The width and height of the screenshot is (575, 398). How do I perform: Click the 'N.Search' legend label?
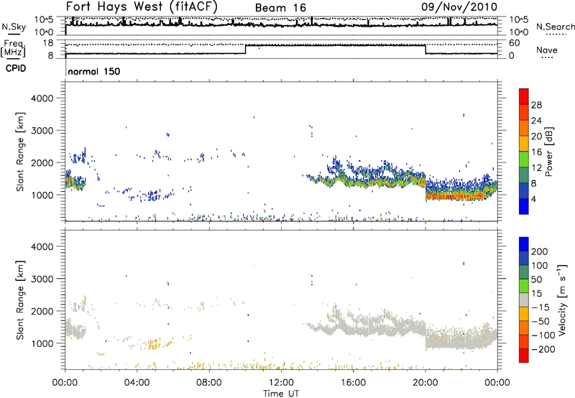click(555, 27)
